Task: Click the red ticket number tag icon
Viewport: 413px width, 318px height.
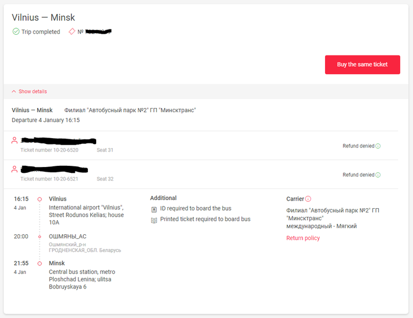Action: (72, 32)
